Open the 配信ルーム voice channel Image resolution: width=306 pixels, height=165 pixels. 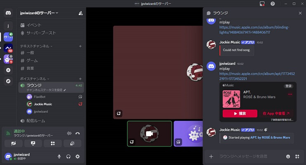[x=51, y=121]
